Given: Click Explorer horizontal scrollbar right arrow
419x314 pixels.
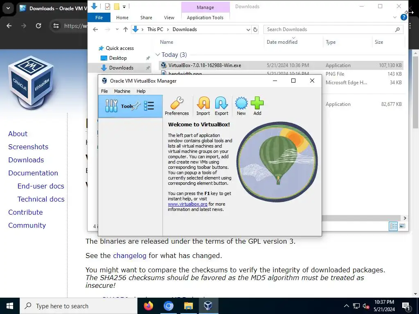Looking at the screenshot, I should (405, 218).
